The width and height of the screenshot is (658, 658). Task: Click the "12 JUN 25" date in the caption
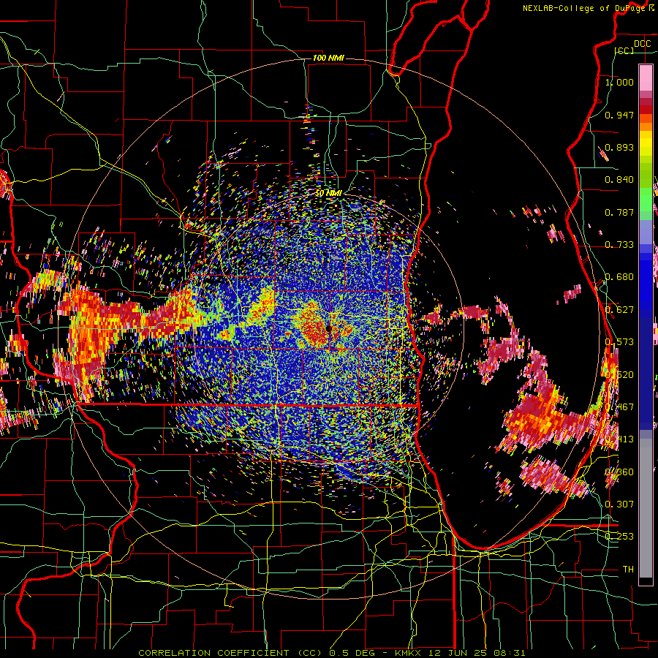coord(457,653)
